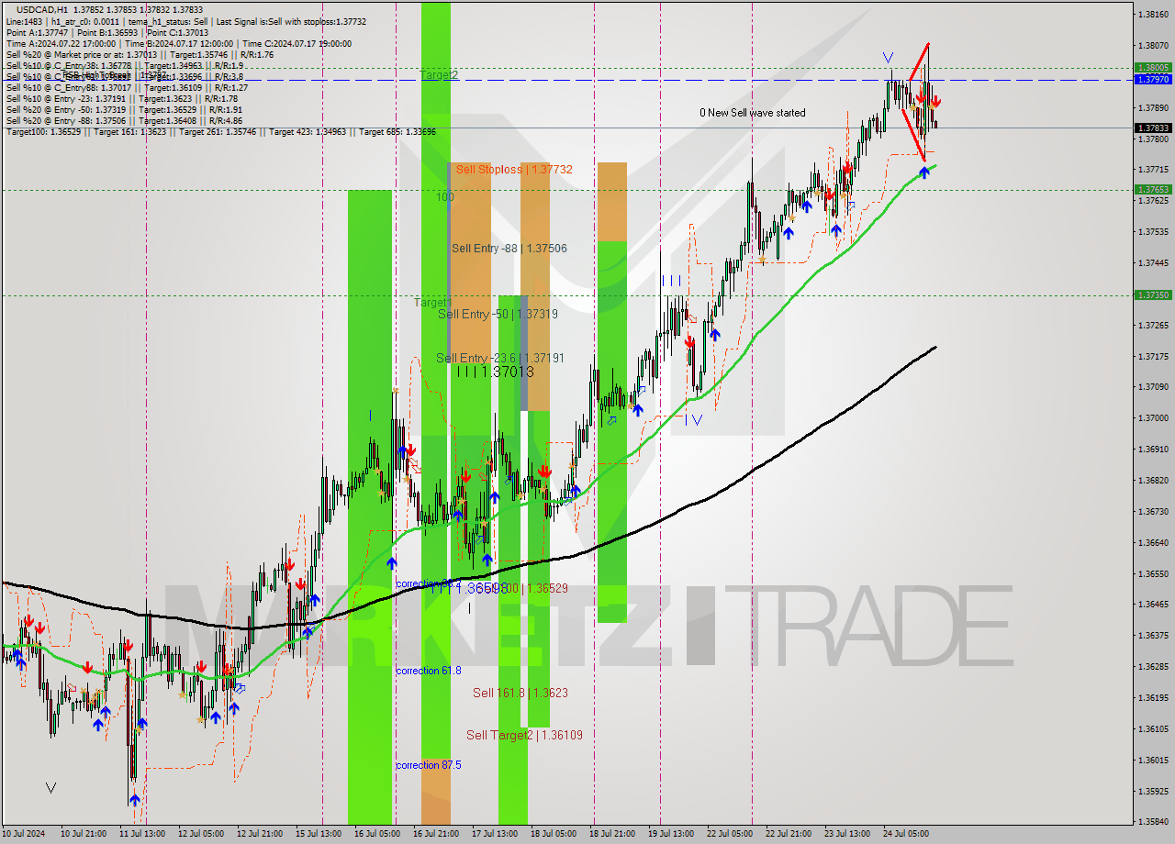
Task: Select the 'Sell Target2 | 1.36109' label
Action: pyautogui.click(x=524, y=735)
